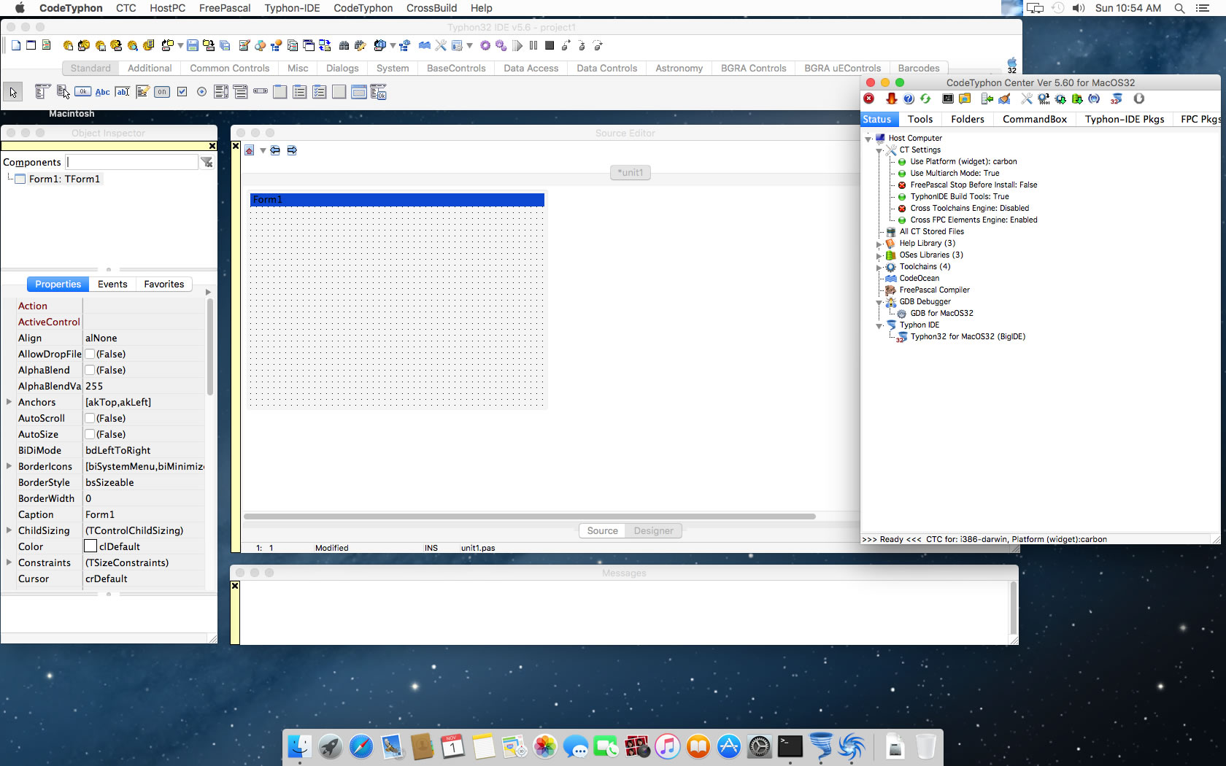Image resolution: width=1226 pixels, height=766 pixels.
Task: Expand the BorderIcons property
Action: pyautogui.click(x=9, y=466)
